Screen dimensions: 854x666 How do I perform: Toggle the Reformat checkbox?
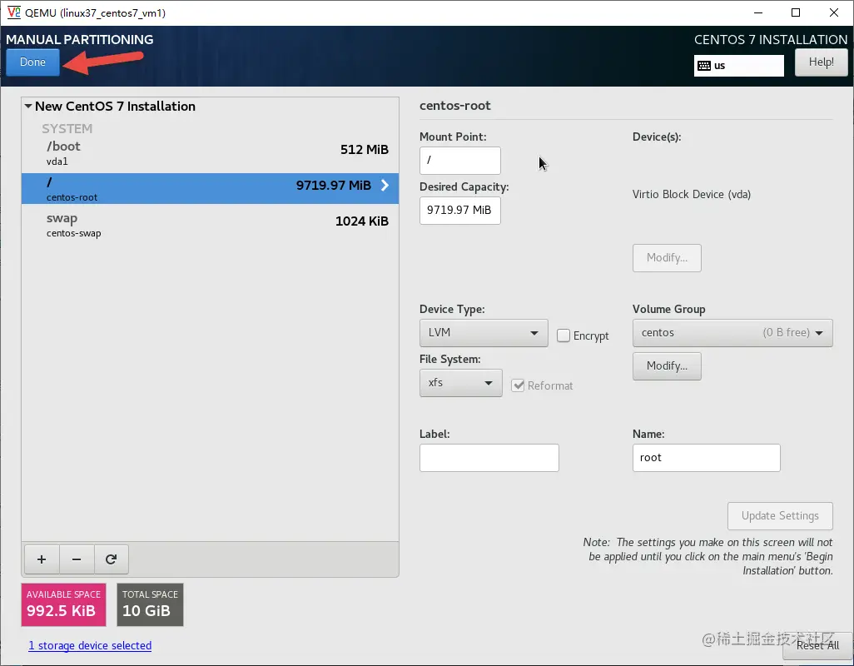518,385
